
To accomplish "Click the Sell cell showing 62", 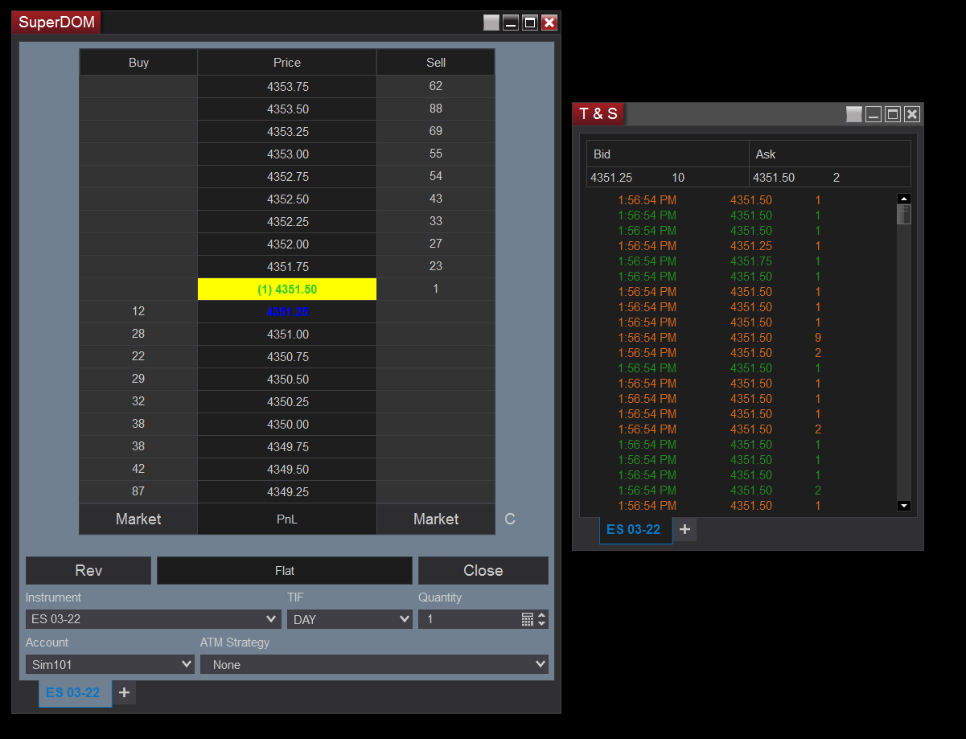I will click(x=436, y=87).
